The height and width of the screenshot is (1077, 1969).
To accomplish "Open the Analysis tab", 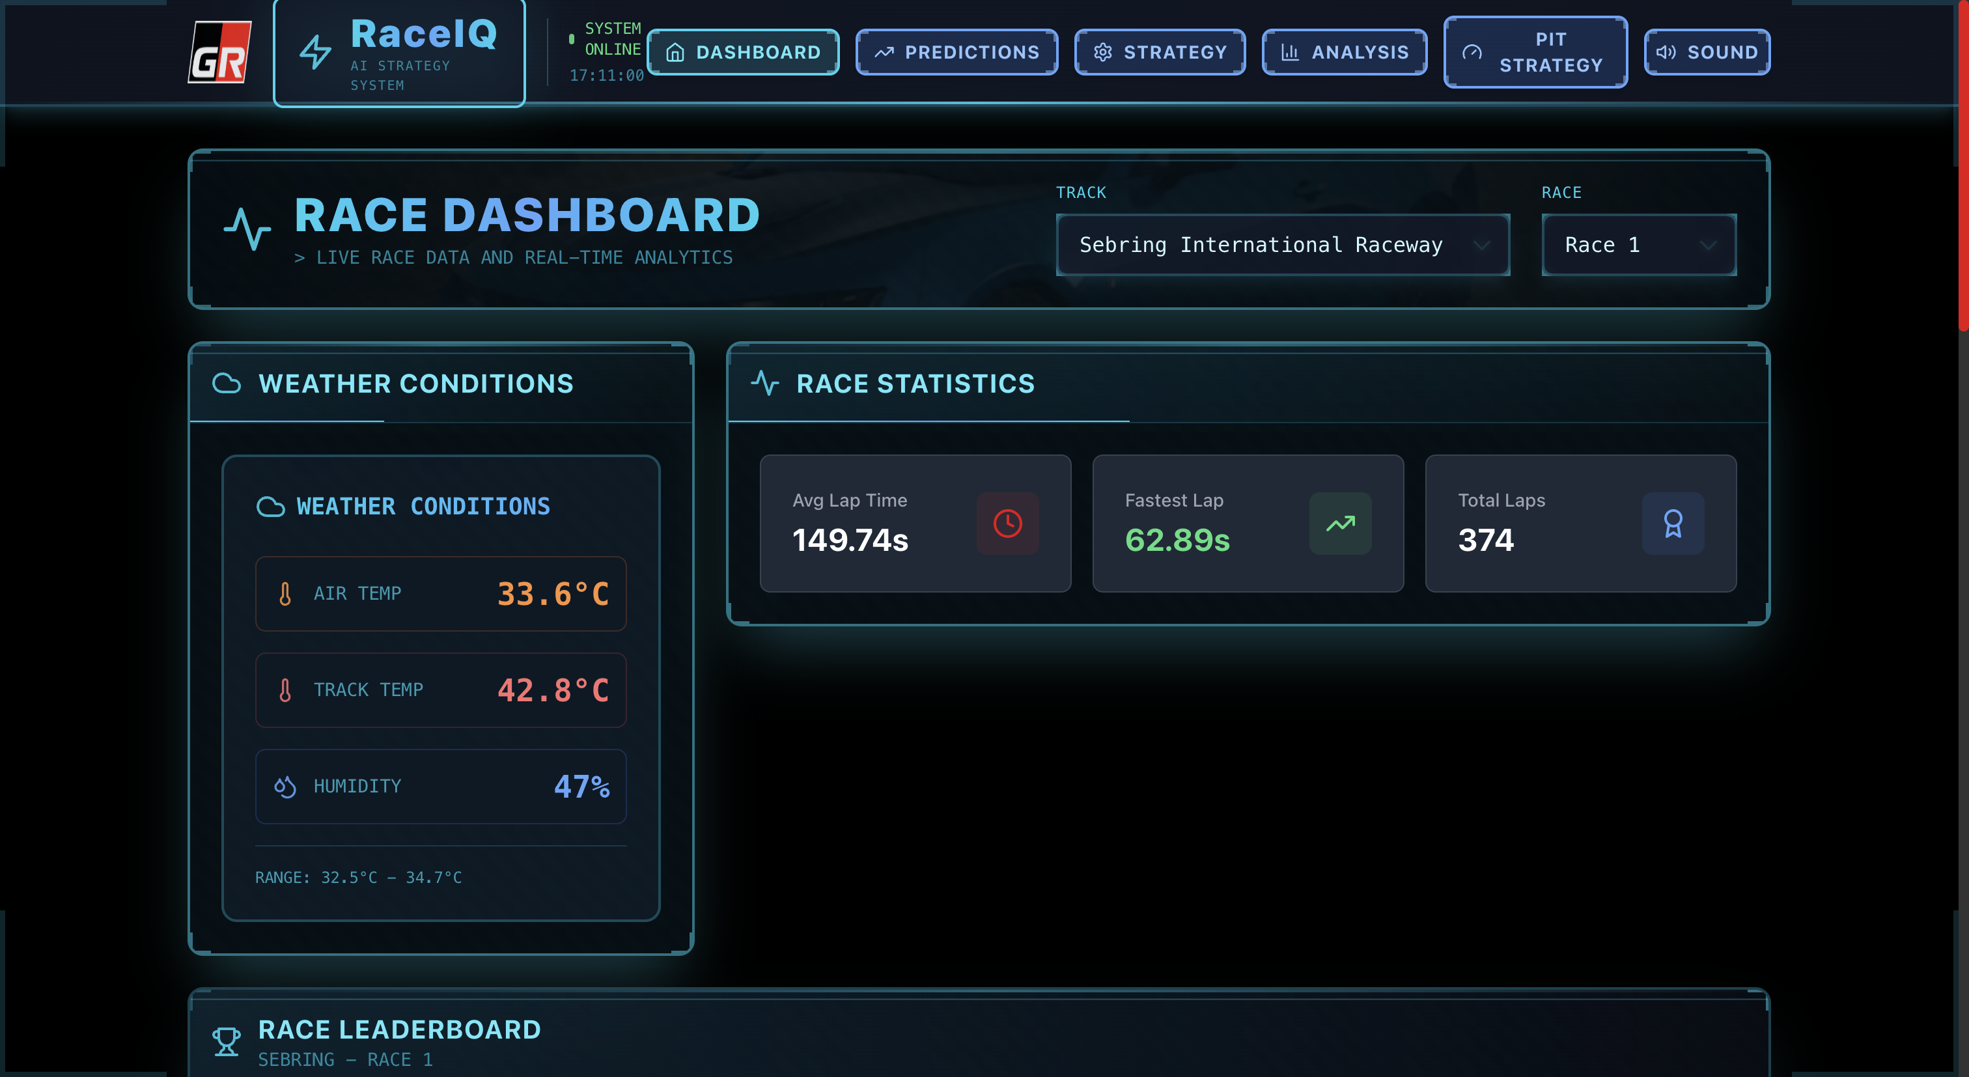I will click(1344, 52).
